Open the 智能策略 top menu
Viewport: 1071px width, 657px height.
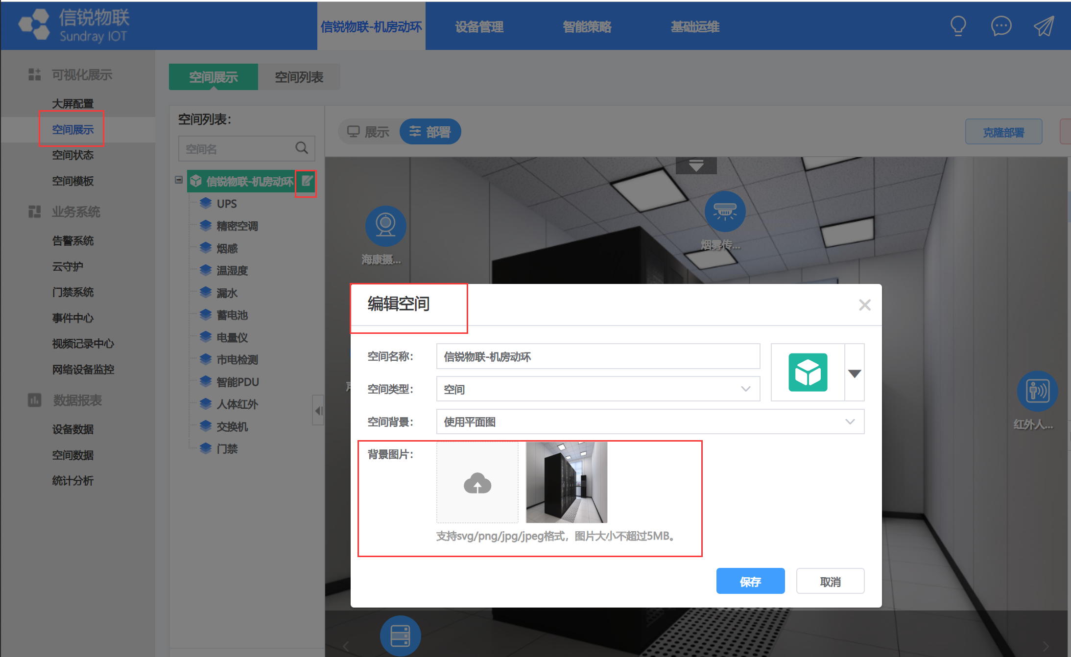[587, 26]
